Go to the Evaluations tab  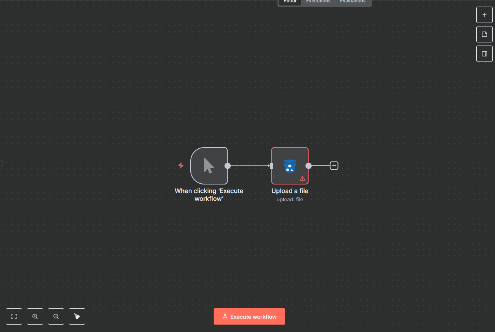[353, 2]
